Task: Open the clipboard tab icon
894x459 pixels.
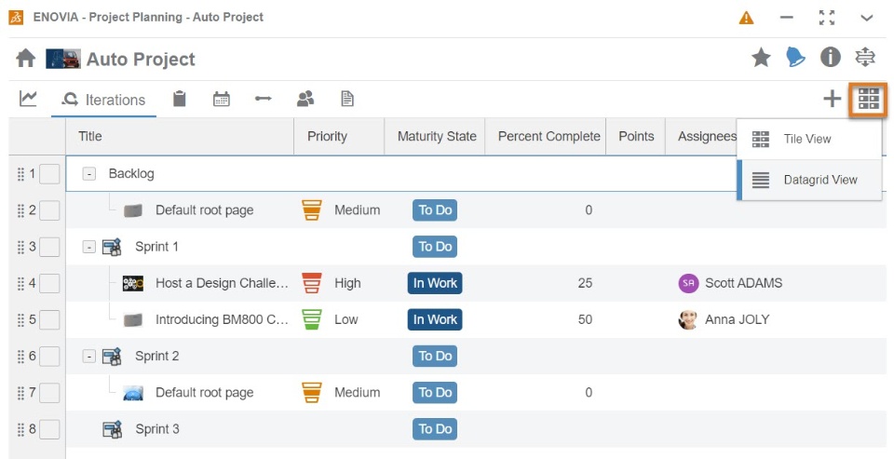Action: (x=181, y=99)
